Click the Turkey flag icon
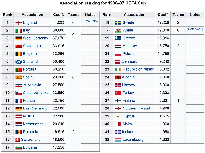Screen dimensions: 205x153 (x=118, y=93)
